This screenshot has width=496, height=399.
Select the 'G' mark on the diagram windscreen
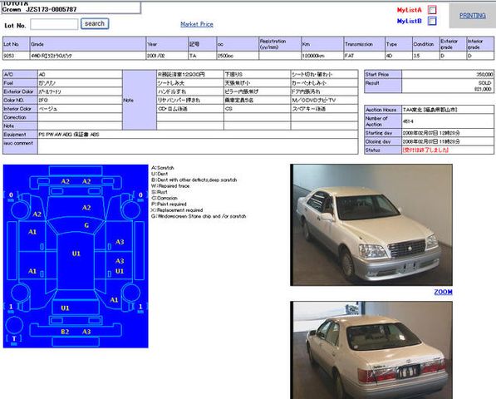pyautogui.click(x=86, y=225)
